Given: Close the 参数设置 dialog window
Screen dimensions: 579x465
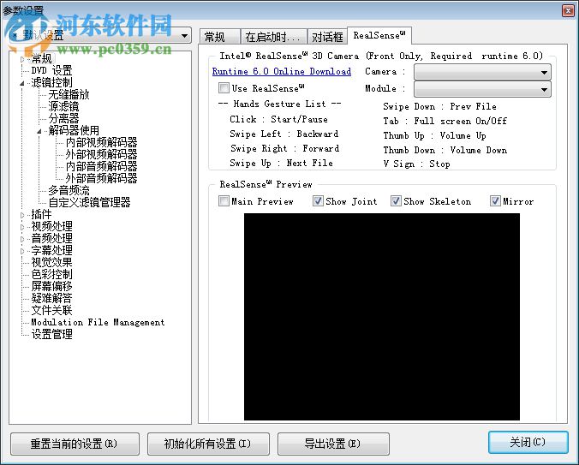Looking at the screenshot, I should click(568, 10).
